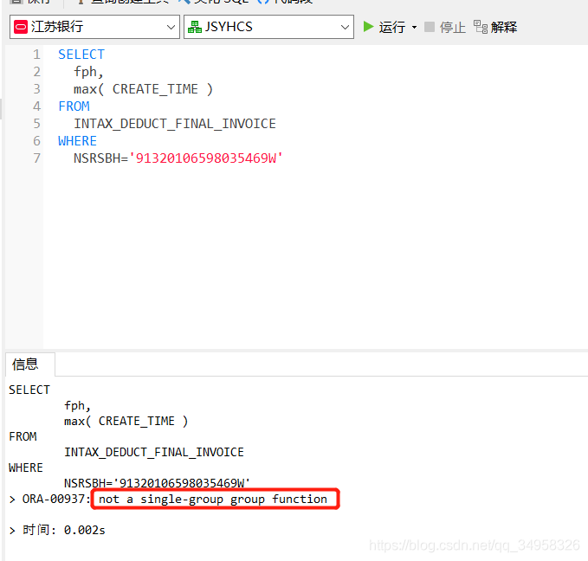Viewport: 588px width, 561px height.
Task: Expand the run options arrow next to 运行
Action: point(414,27)
